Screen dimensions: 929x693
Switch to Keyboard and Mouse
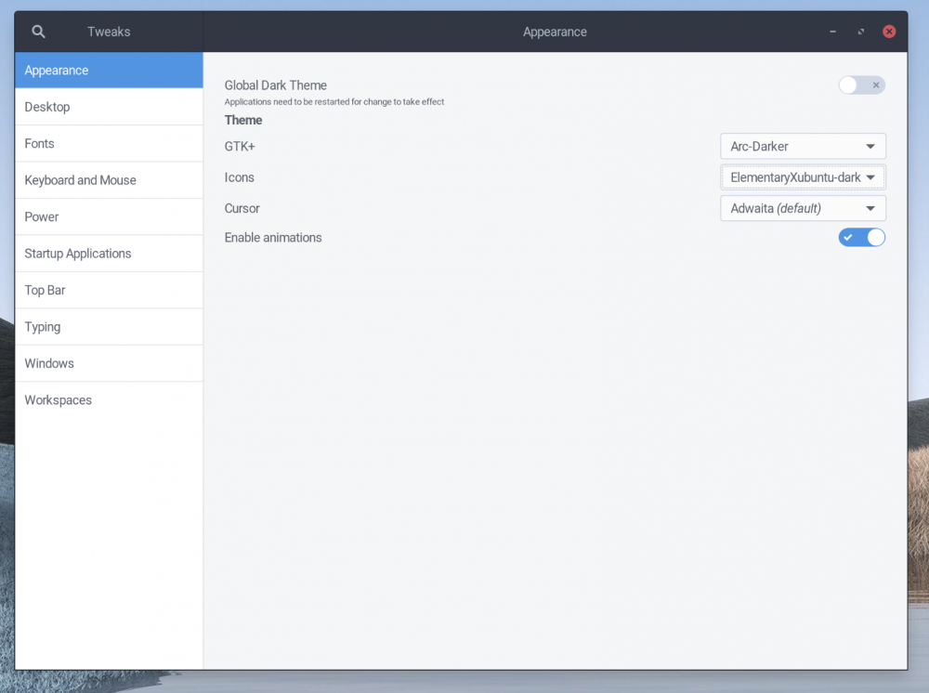109,180
